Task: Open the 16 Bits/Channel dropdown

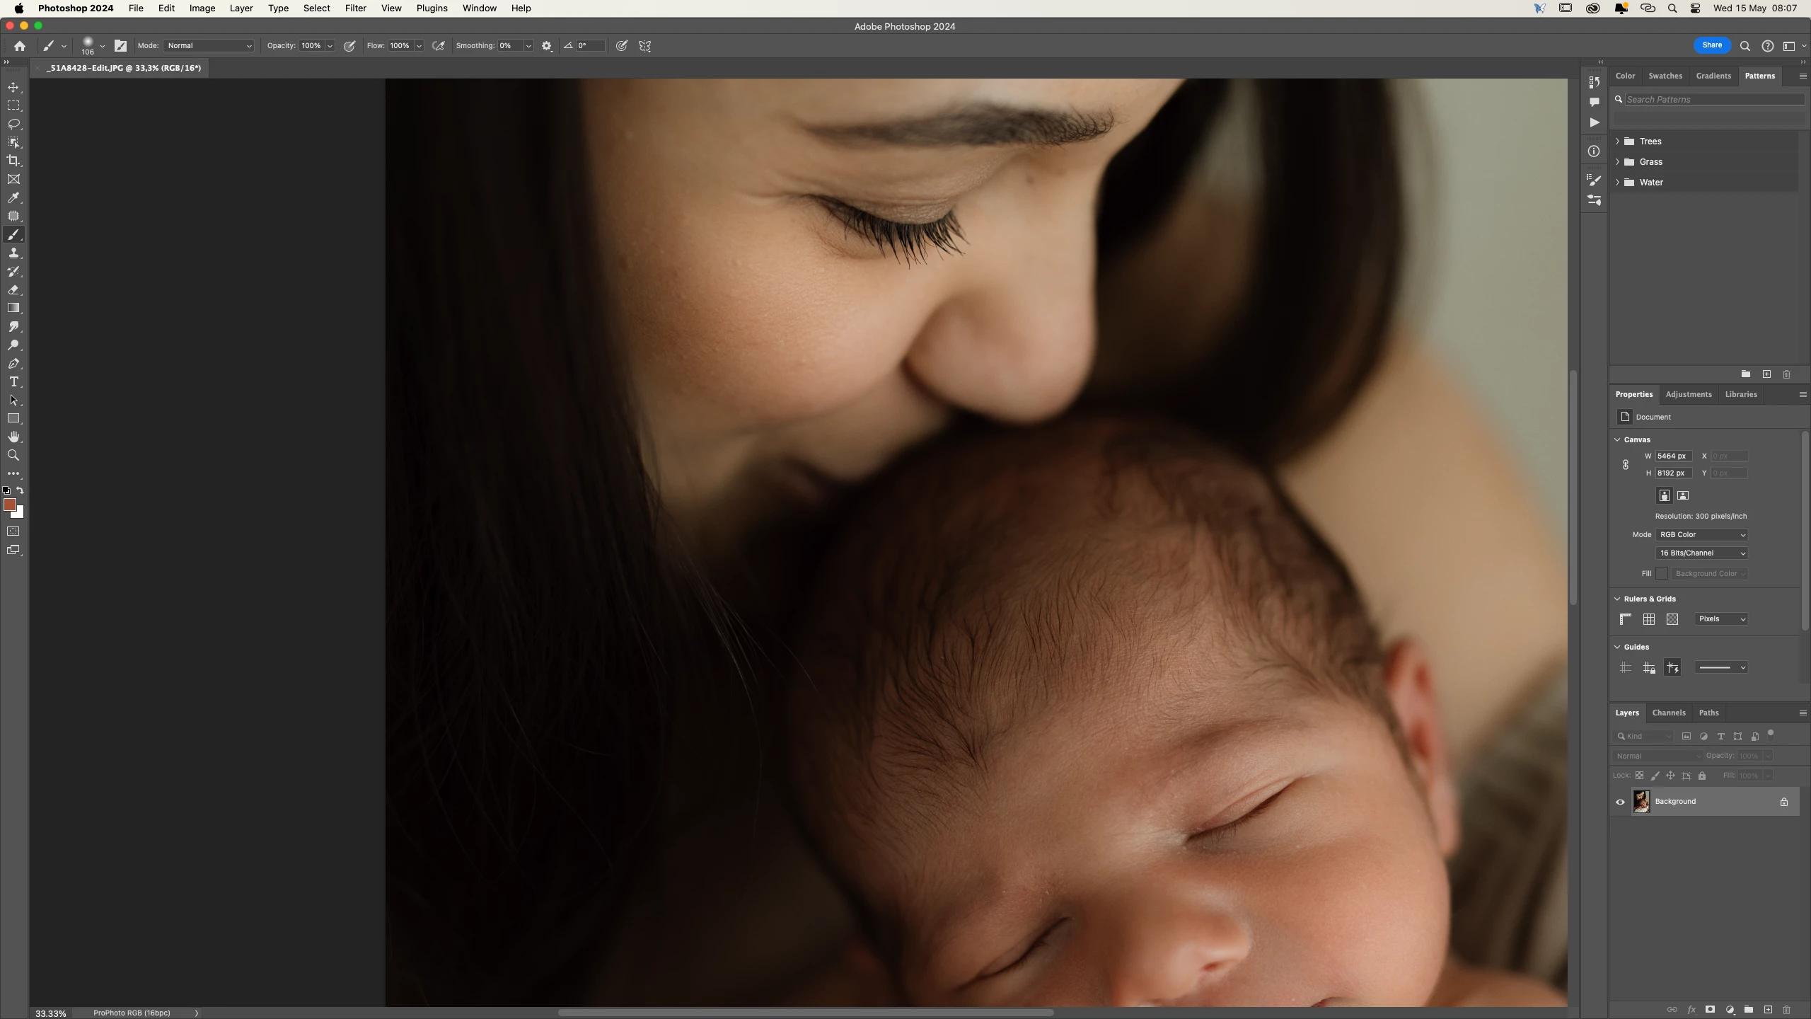Action: tap(1701, 553)
